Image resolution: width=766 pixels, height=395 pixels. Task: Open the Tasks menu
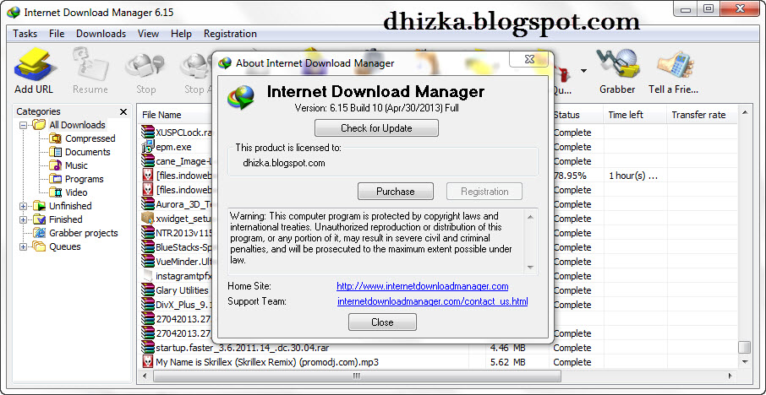click(25, 34)
